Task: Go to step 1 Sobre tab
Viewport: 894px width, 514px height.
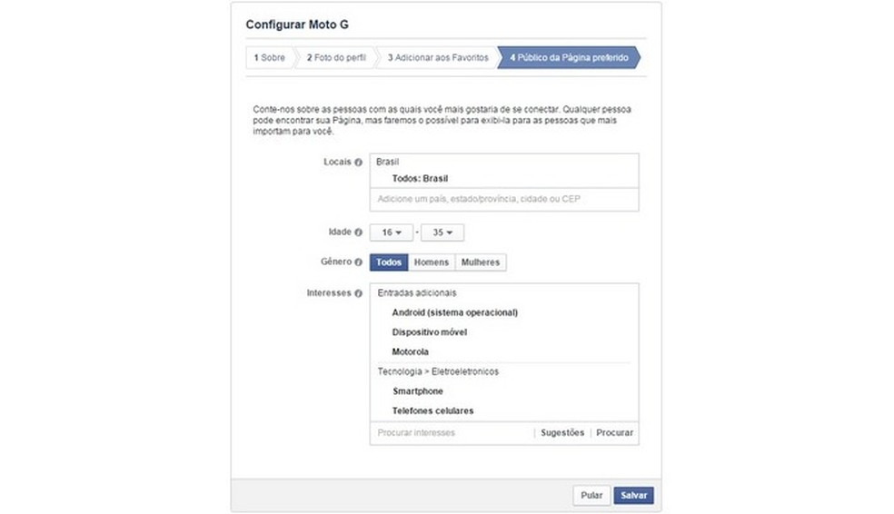Action: pos(269,58)
